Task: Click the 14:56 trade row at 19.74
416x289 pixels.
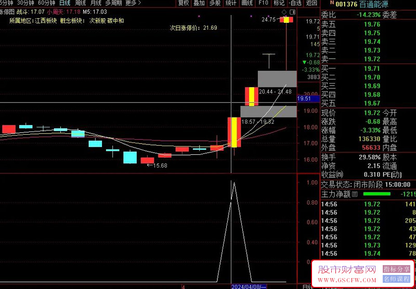Action: (x=368, y=254)
